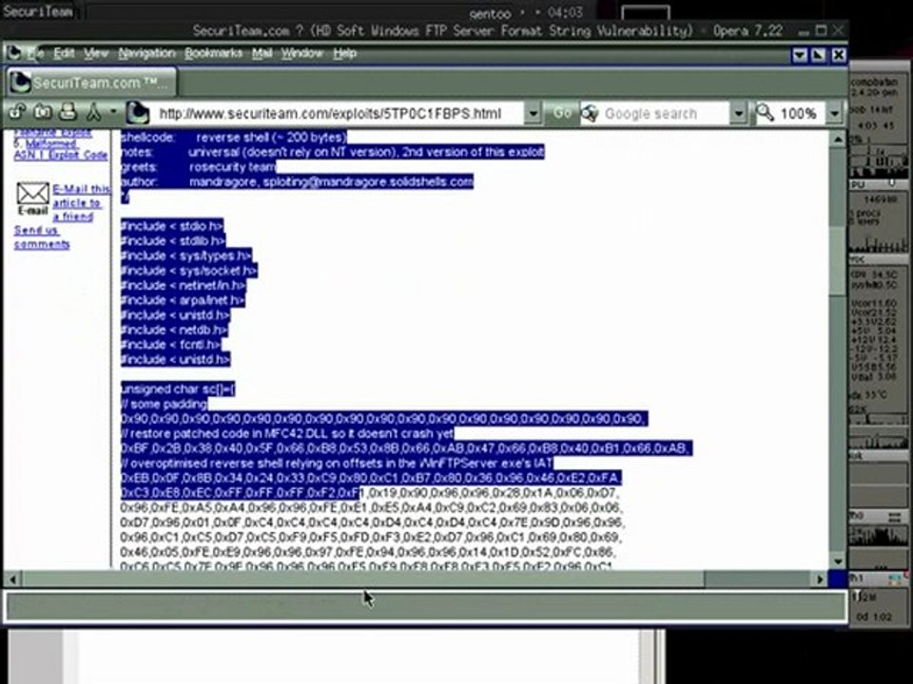This screenshot has height=684, width=913.
Task: Click the horizontal scrollbar left arrow
Action: point(11,579)
